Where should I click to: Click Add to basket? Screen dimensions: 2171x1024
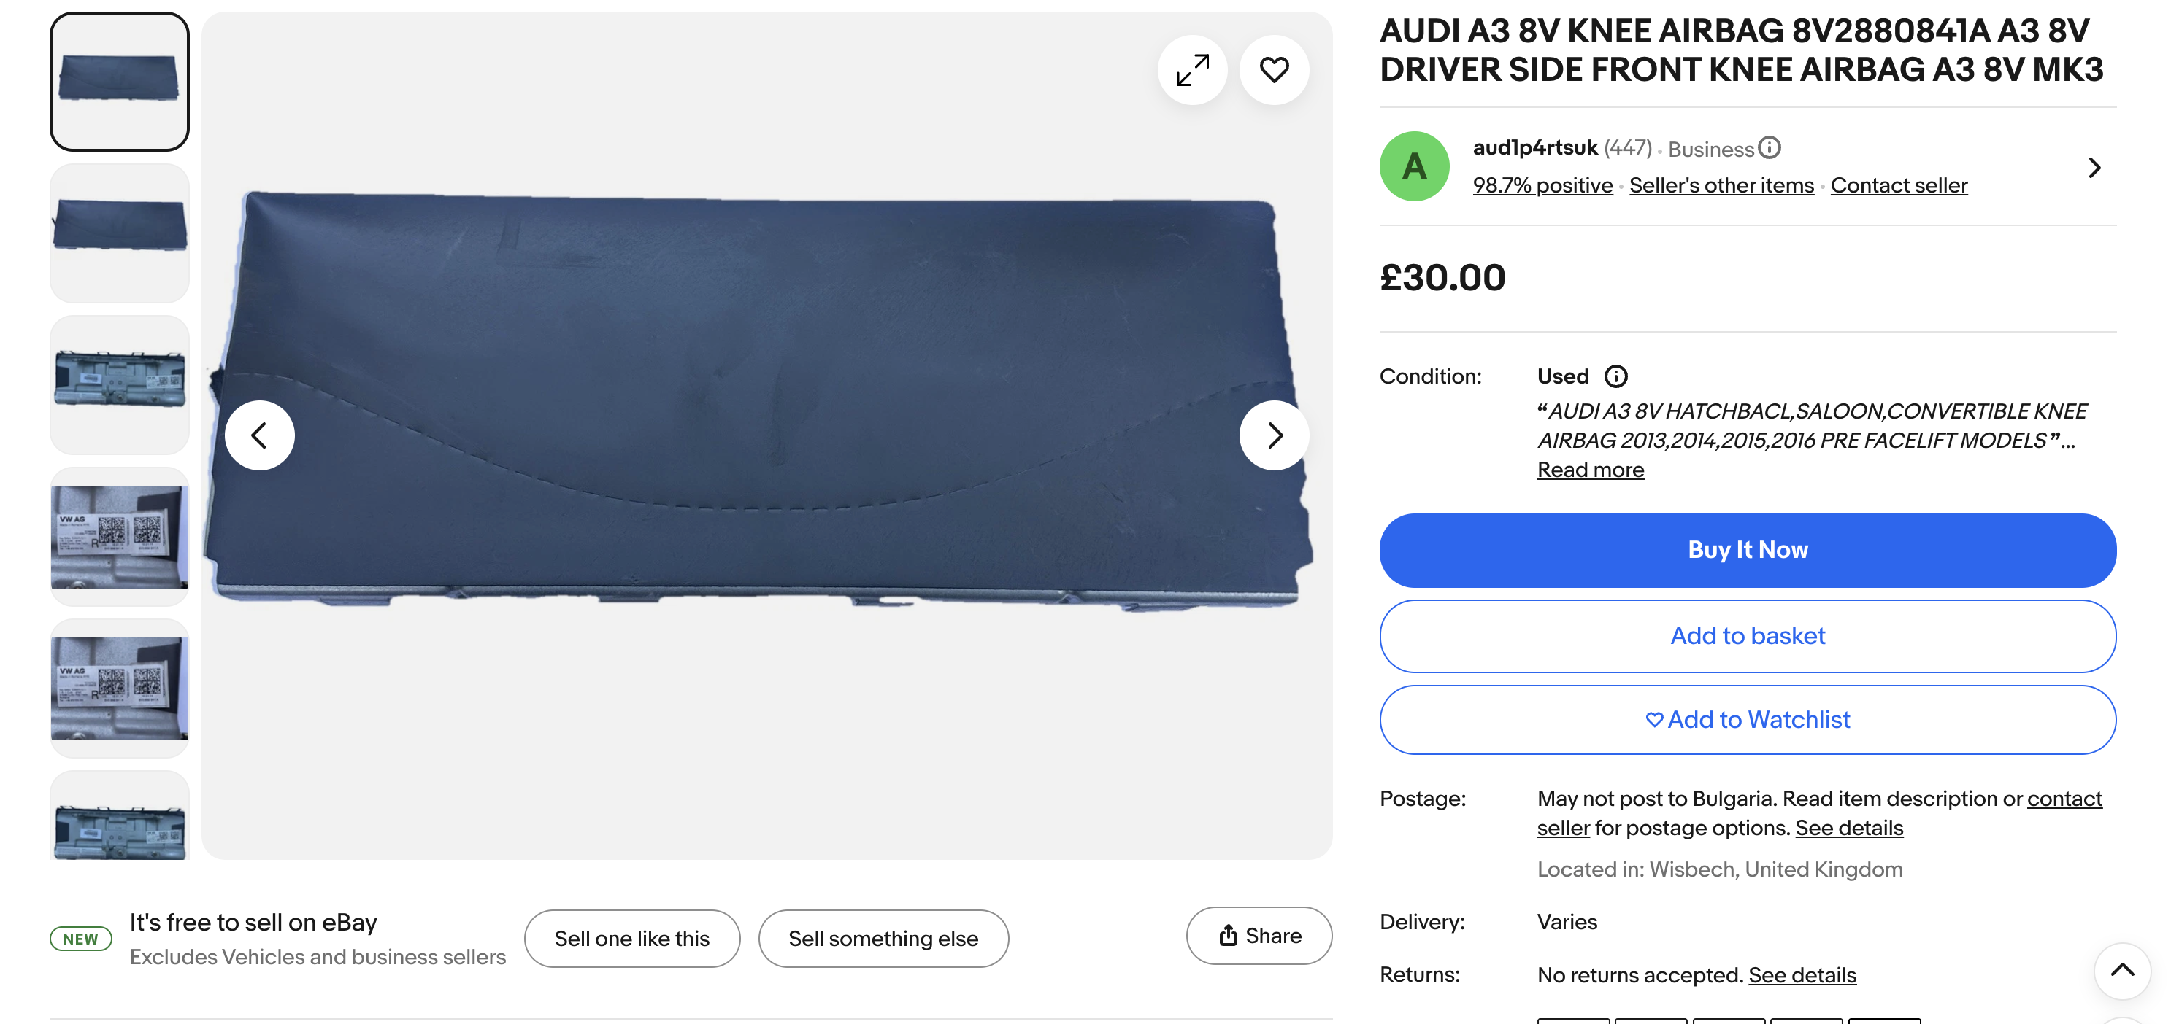pos(1747,636)
